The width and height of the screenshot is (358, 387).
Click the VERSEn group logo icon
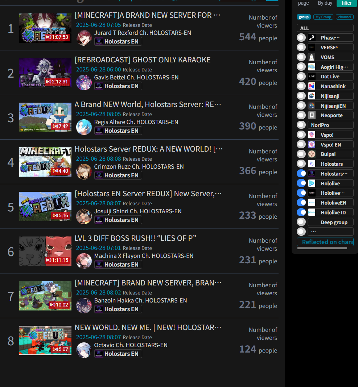[x=312, y=47]
